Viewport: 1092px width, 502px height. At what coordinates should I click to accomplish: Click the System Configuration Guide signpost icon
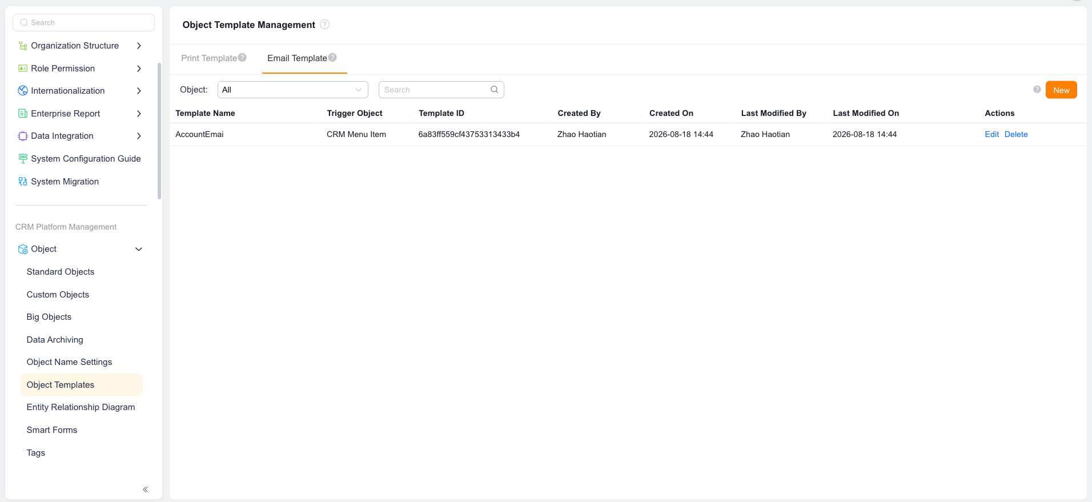click(23, 159)
